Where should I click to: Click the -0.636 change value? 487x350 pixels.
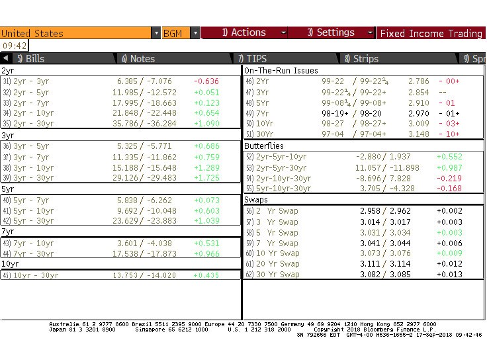(x=206, y=81)
